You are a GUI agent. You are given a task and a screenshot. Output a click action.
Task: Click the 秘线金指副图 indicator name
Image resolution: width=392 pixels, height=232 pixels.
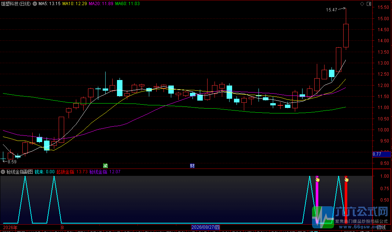point(20,172)
